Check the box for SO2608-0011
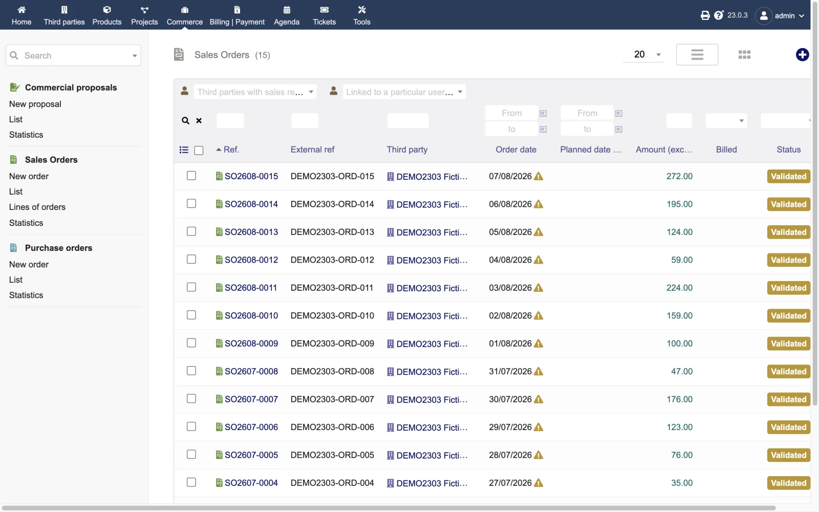Screen dimensions: 819x512 click(x=191, y=287)
